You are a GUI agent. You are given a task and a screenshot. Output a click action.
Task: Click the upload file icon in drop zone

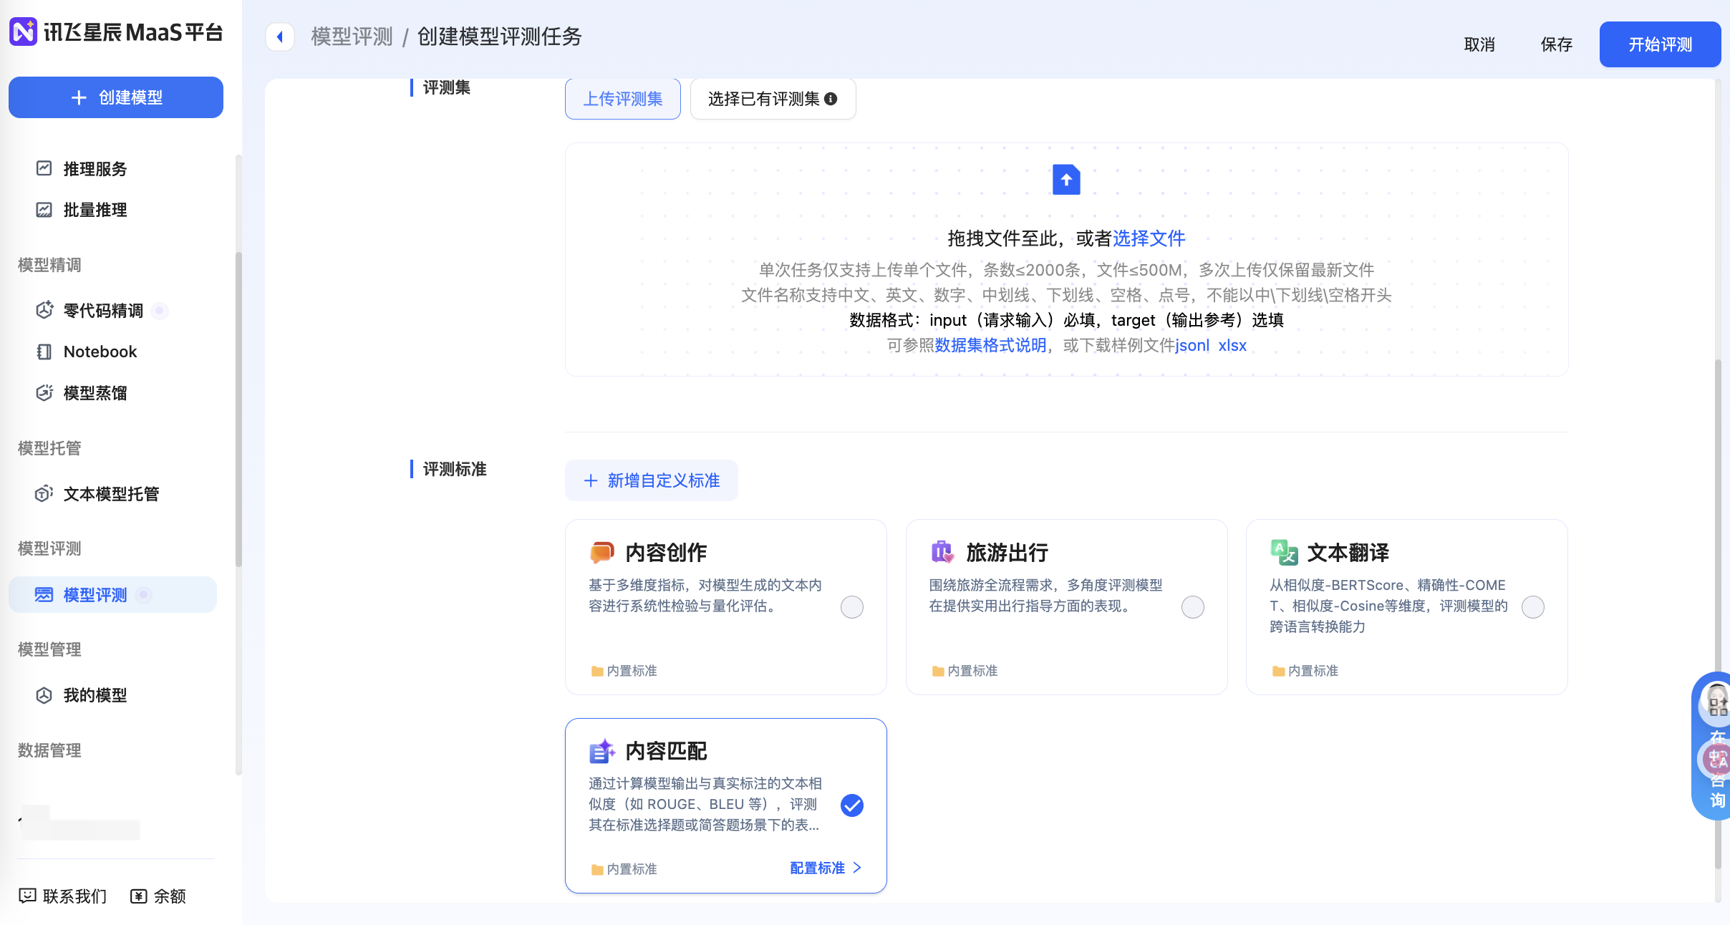[1065, 180]
